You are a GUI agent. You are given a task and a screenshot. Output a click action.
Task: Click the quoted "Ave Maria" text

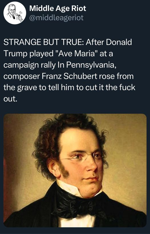tap(77, 54)
